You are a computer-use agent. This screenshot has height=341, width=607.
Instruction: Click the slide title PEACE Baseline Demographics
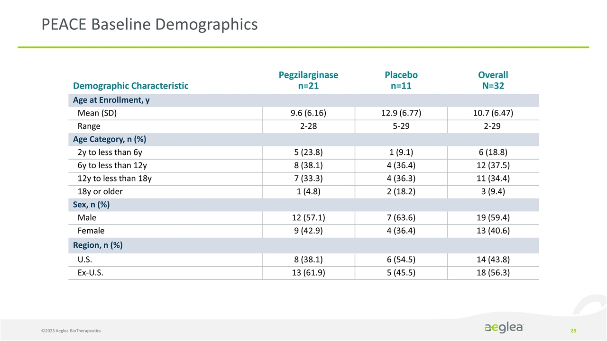tap(150, 24)
